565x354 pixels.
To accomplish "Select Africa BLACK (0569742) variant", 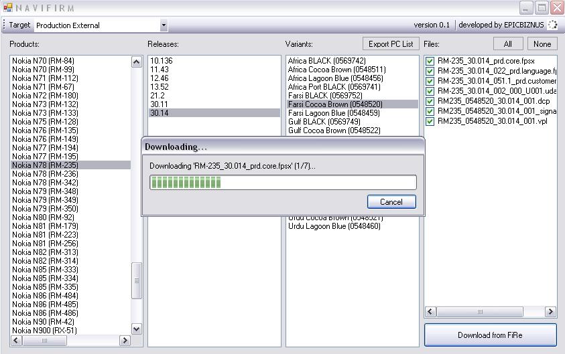I will pos(353,61).
